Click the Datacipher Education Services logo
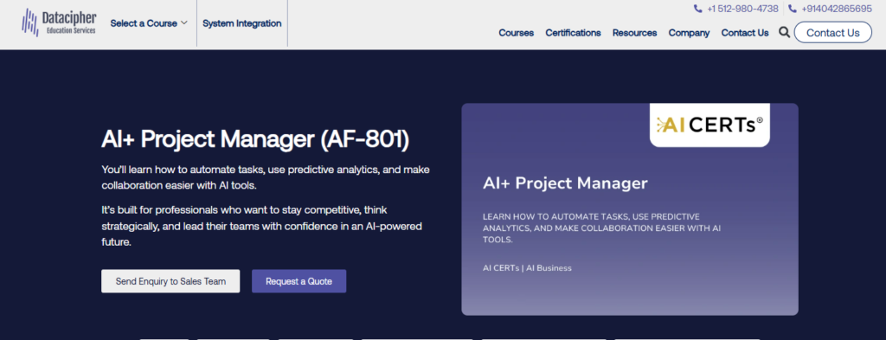The height and width of the screenshot is (340, 886). pos(59,22)
